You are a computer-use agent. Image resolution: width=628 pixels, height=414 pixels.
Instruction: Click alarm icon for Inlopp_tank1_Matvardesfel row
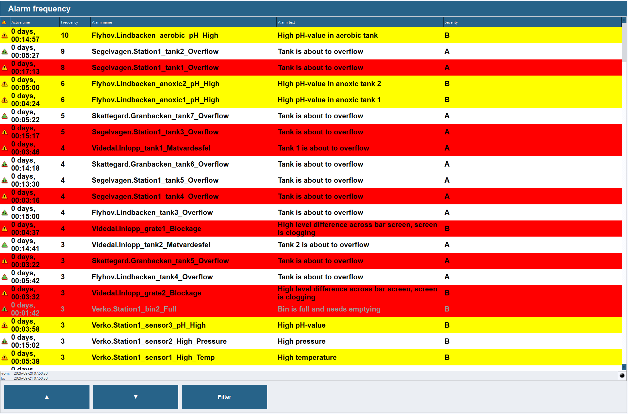[x=5, y=148]
